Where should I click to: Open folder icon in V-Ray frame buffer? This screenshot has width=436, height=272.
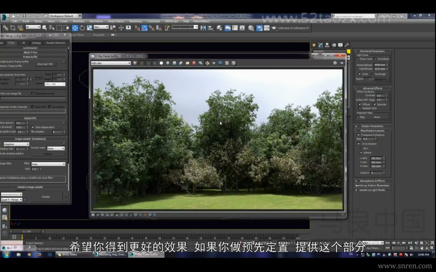[x=187, y=63]
